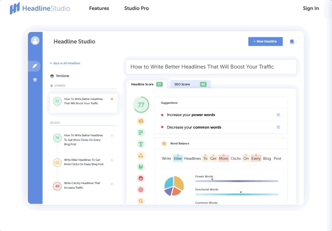Jump to the magnifier search icon section
This screenshot has height=231, width=332.
pyautogui.click(x=141, y=201)
